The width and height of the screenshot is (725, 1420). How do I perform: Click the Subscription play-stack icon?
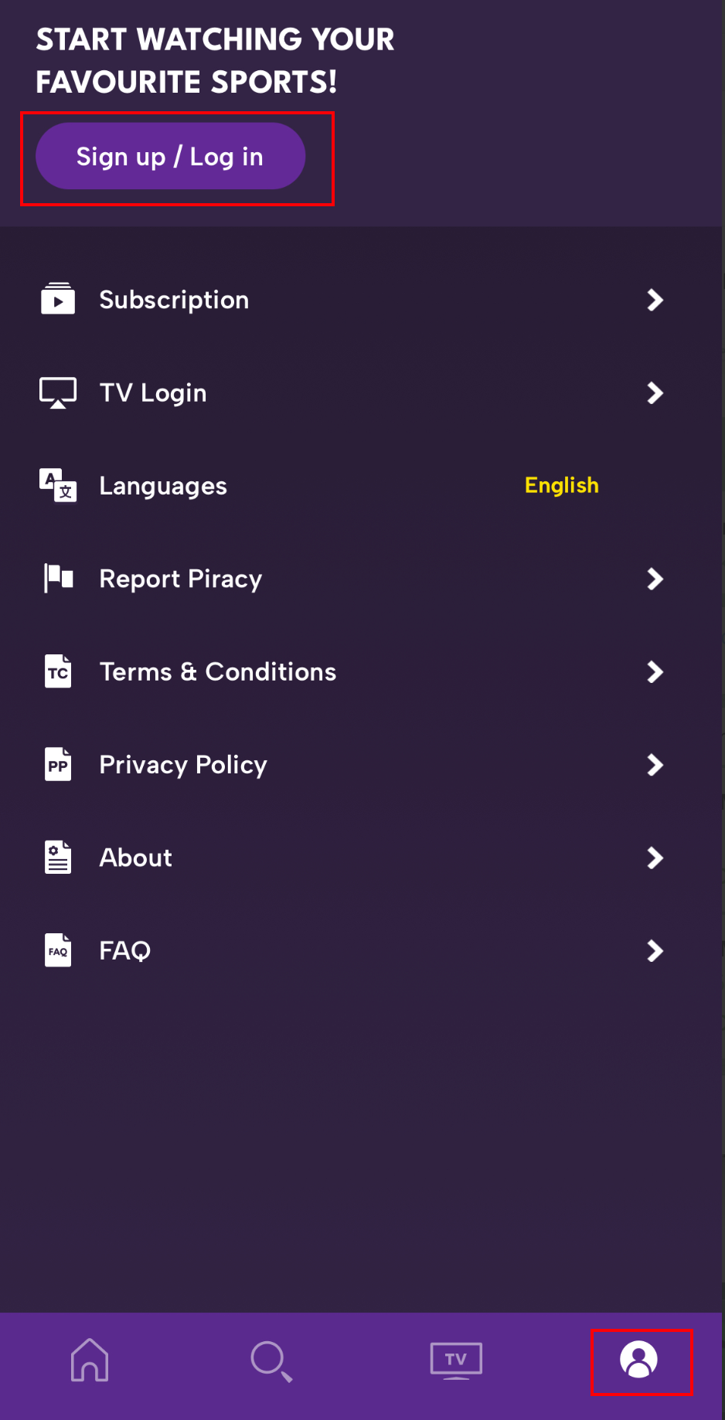pos(58,299)
